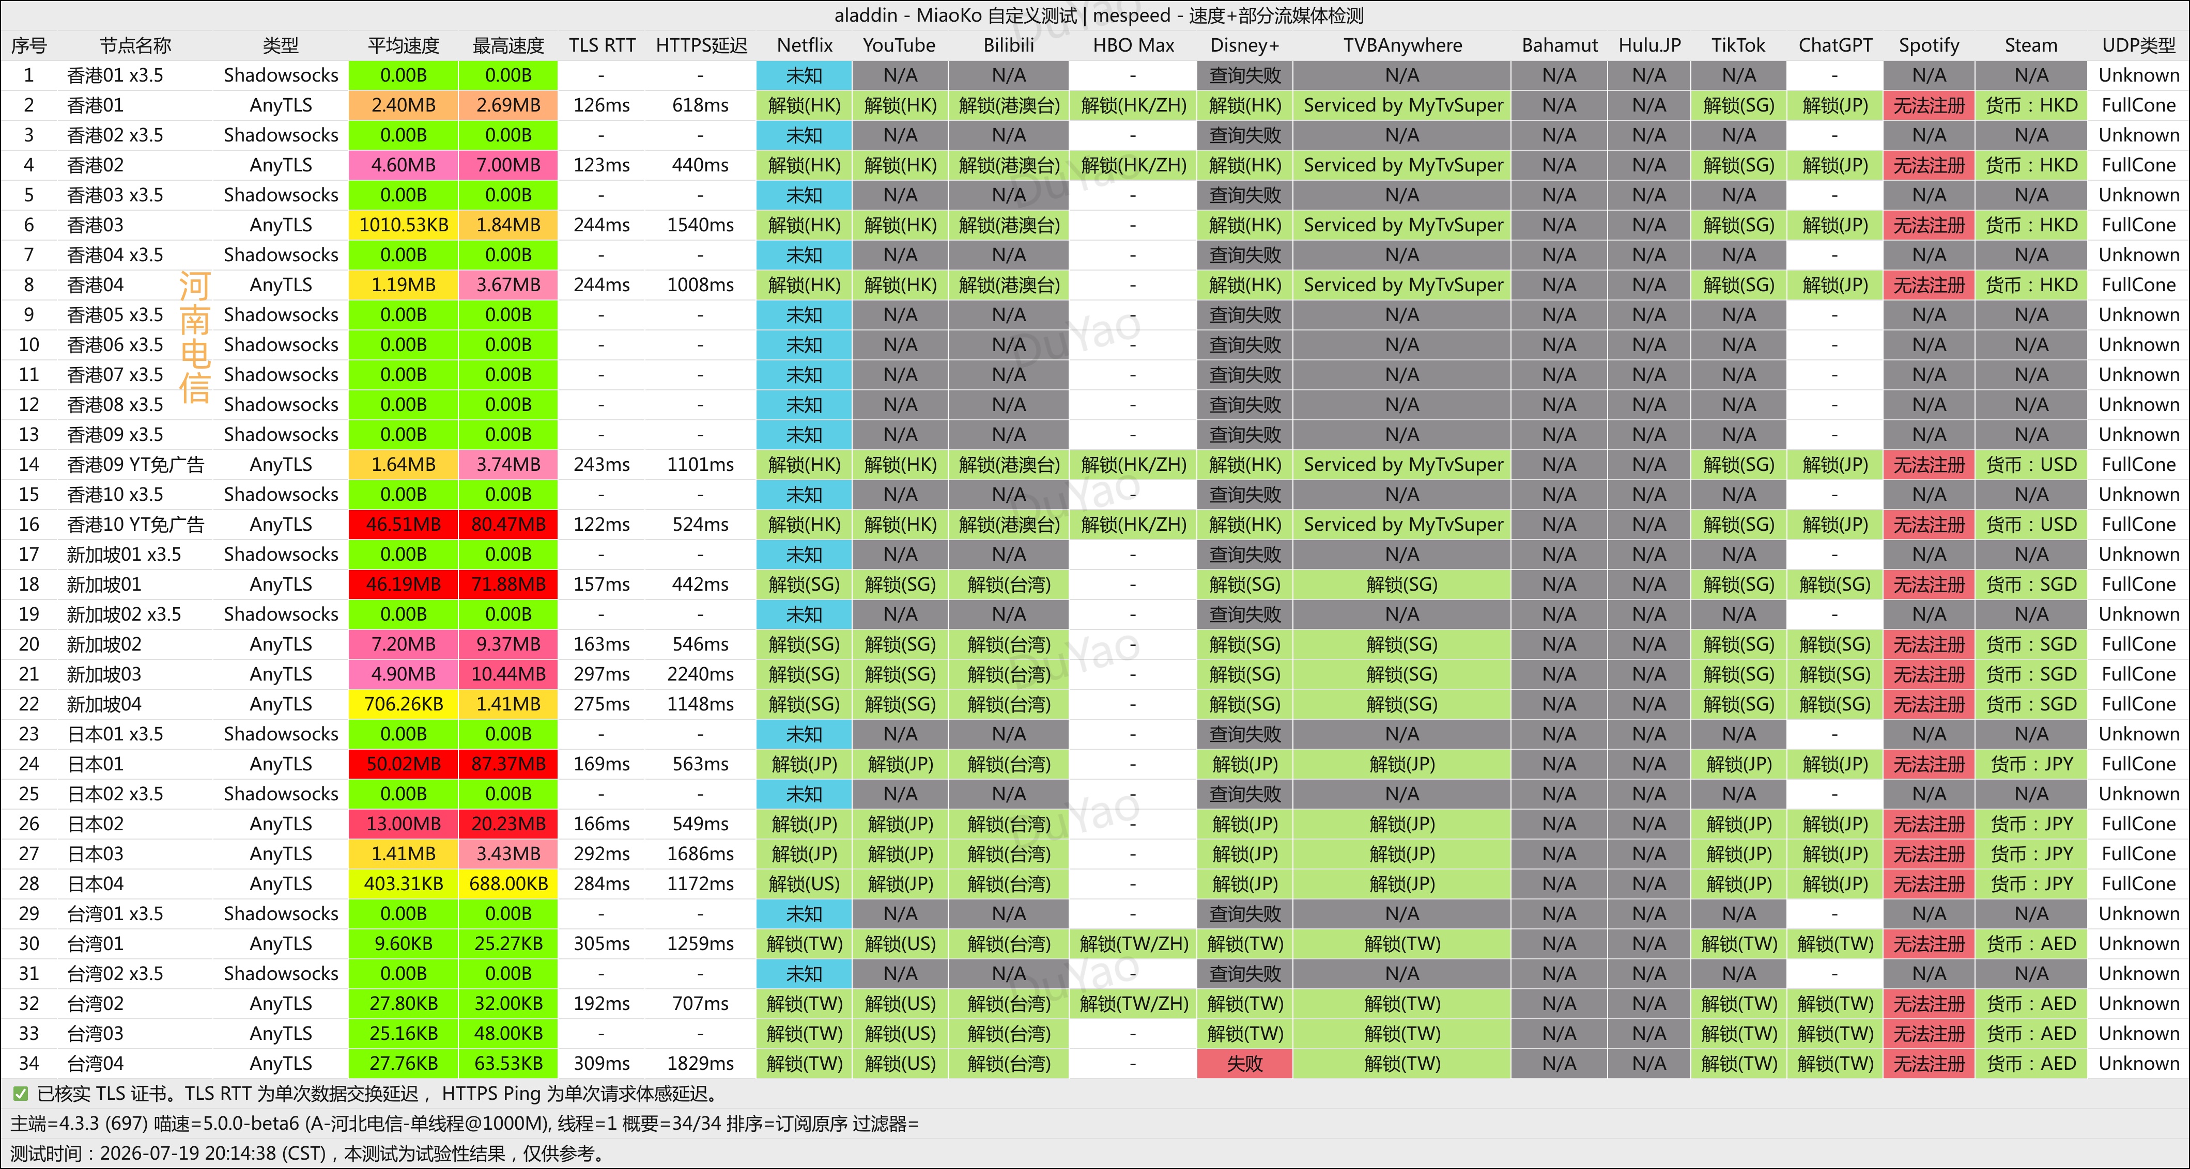Select 解锁(TW/ZH) HBO Max cell for 台湾01
This screenshot has width=2190, height=1169.
click(1133, 944)
